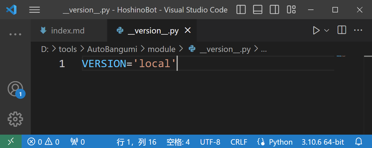
Task: Place cursor on VERSION variable name
Action: click(x=104, y=64)
